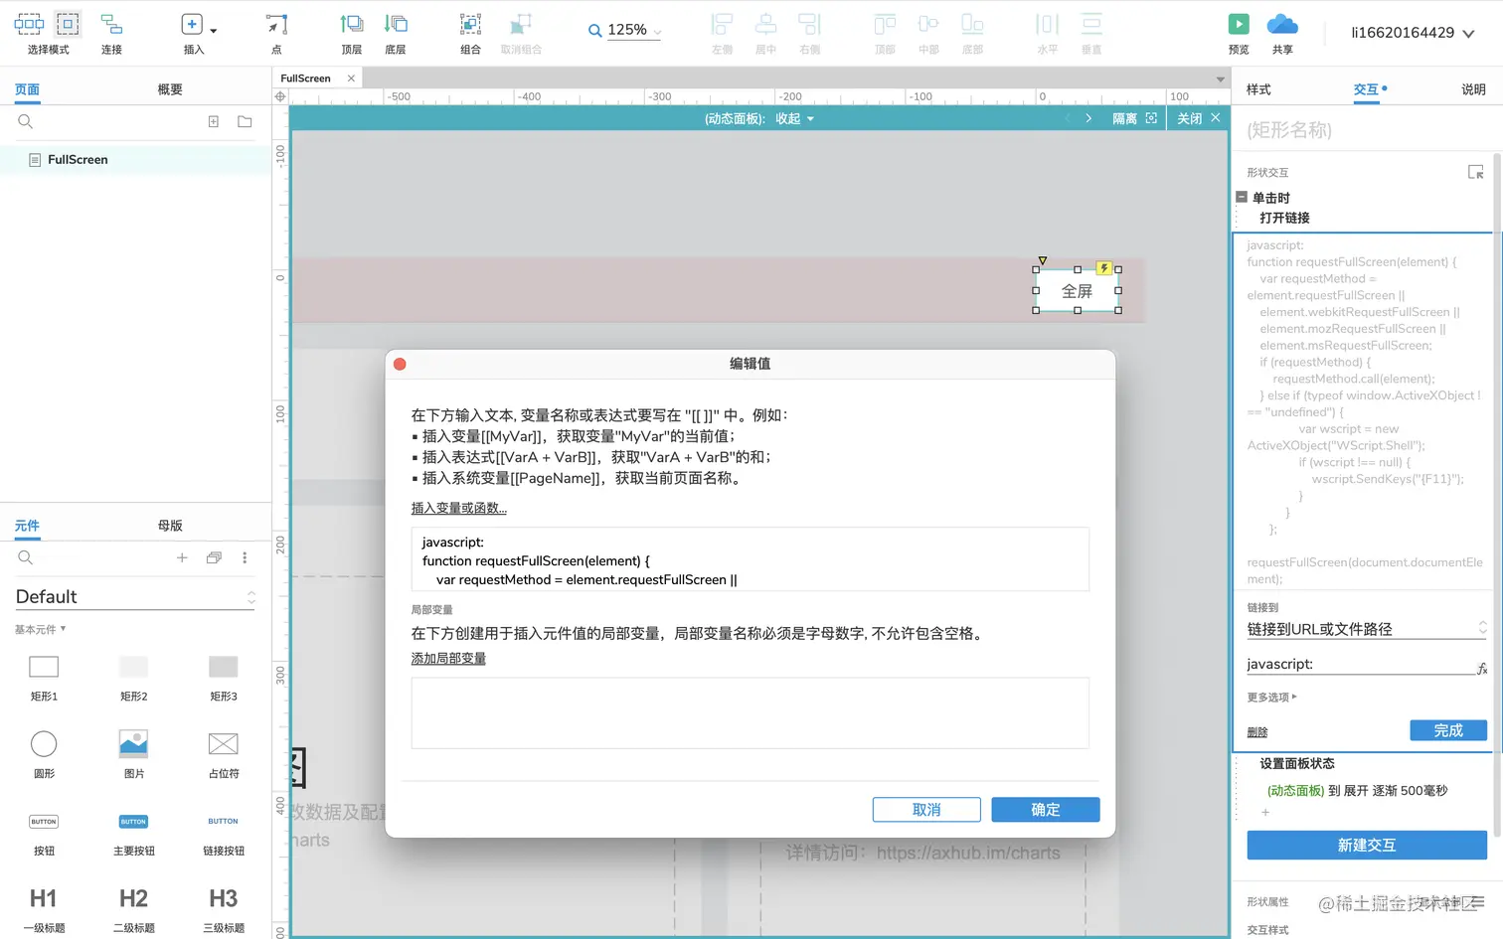
Task: Collapse the 基本元件 widget section
Action: [41, 629]
